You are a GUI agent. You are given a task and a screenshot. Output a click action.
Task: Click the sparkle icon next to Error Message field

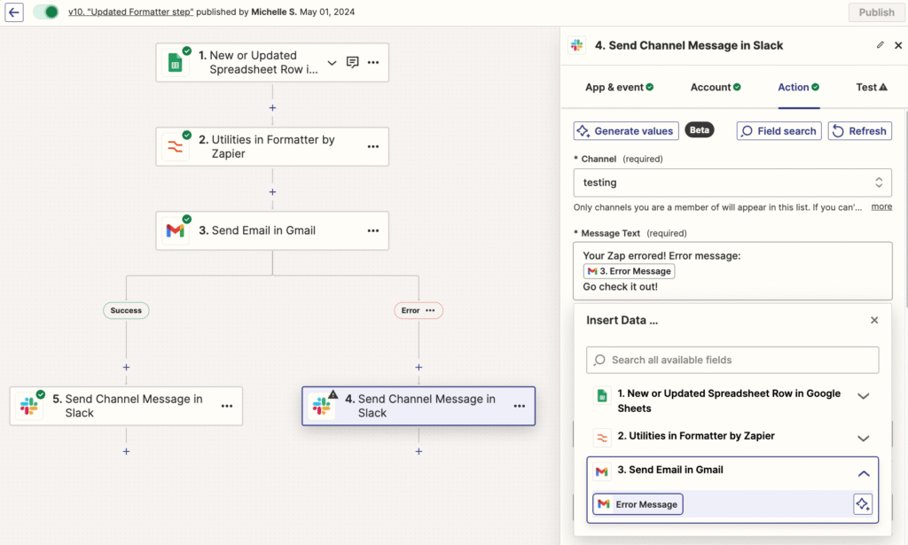[x=862, y=503]
